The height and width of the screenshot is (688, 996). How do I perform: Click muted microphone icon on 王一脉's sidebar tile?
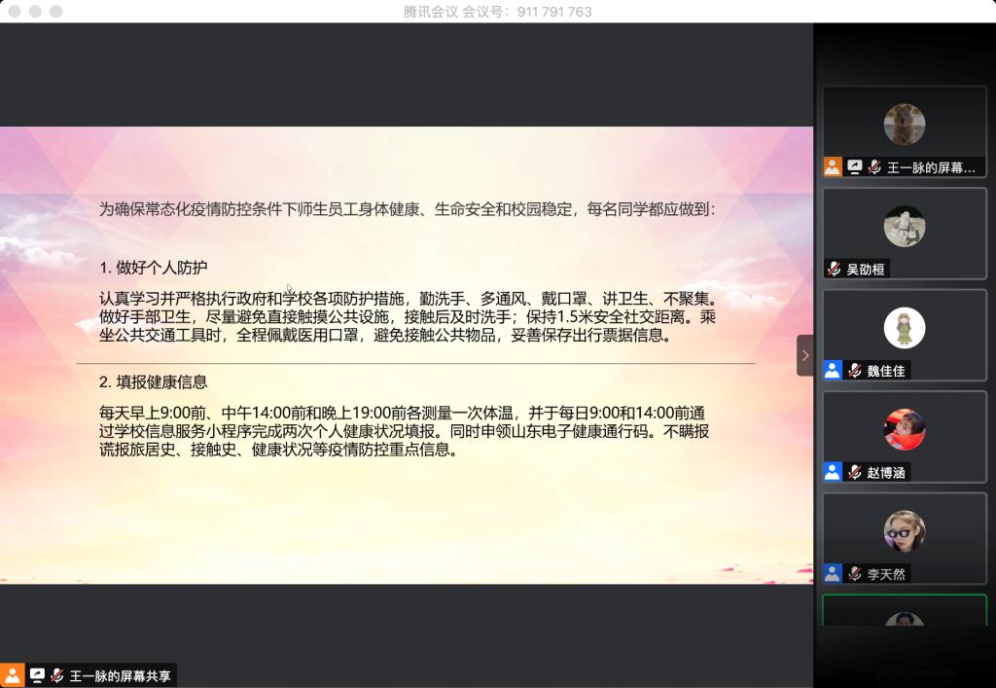[874, 167]
